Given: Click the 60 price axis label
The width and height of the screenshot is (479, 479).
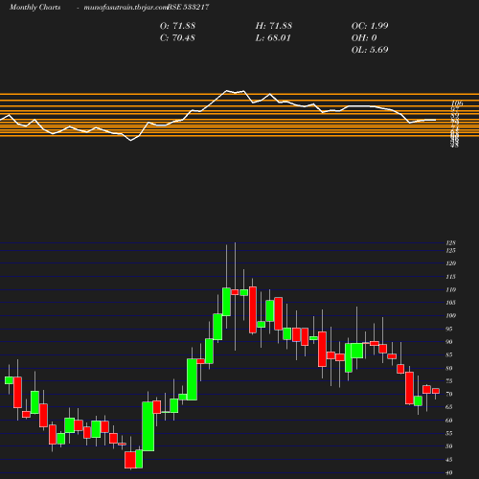Looking at the screenshot, I should [449, 421].
